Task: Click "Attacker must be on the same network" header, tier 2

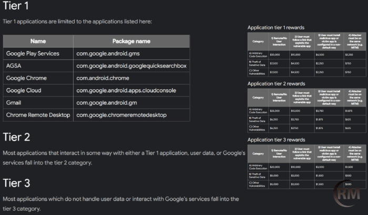Action: pyautogui.click(x=355, y=98)
